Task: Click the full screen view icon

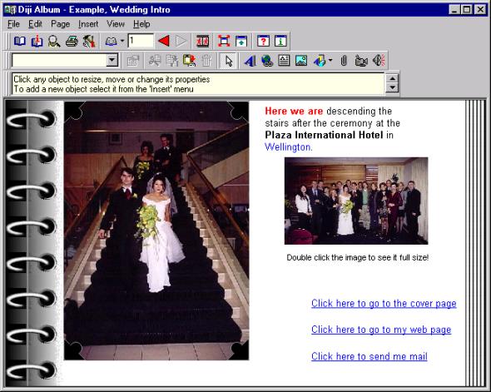Action: (x=224, y=42)
